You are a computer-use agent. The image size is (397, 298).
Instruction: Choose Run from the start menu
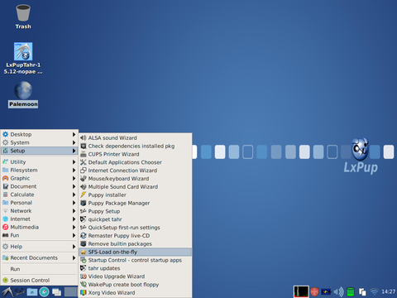click(x=39, y=269)
